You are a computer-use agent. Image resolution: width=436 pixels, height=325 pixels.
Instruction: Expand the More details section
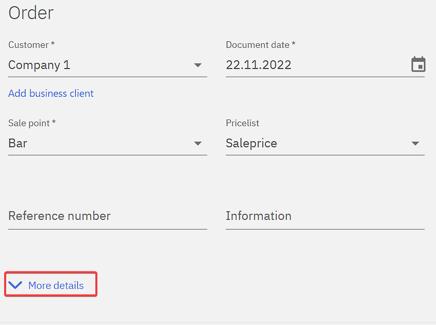click(x=56, y=285)
